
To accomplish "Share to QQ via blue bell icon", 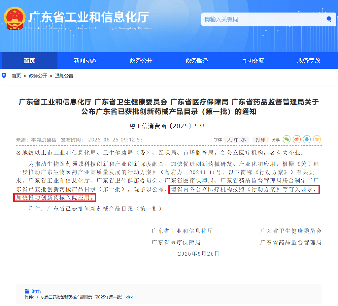I will coord(307,139).
